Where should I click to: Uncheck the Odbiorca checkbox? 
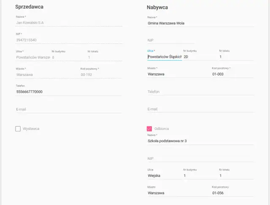(149, 129)
